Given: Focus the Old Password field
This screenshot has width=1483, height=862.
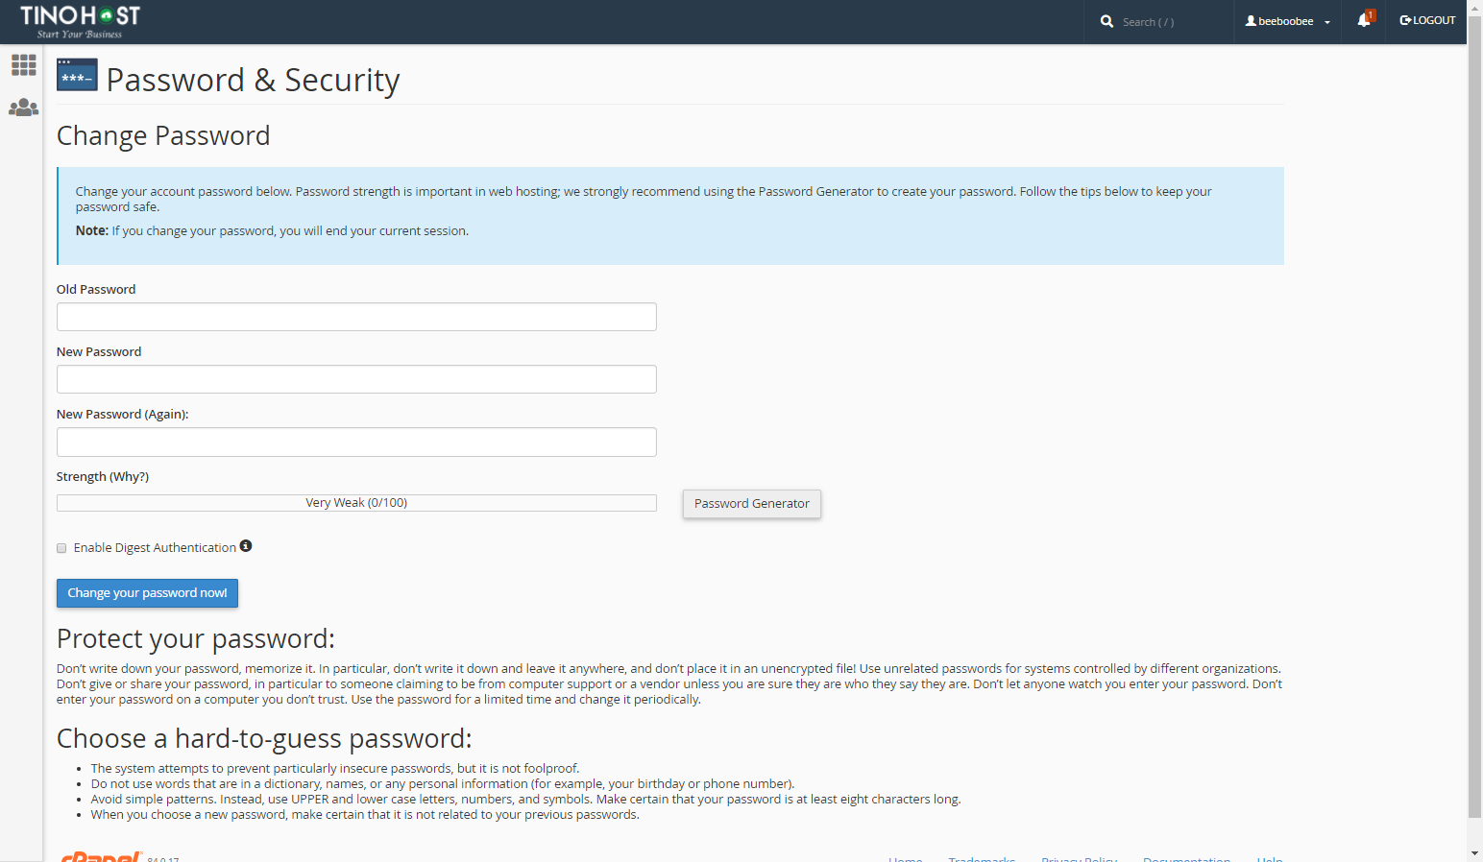Looking at the screenshot, I should coord(356,317).
